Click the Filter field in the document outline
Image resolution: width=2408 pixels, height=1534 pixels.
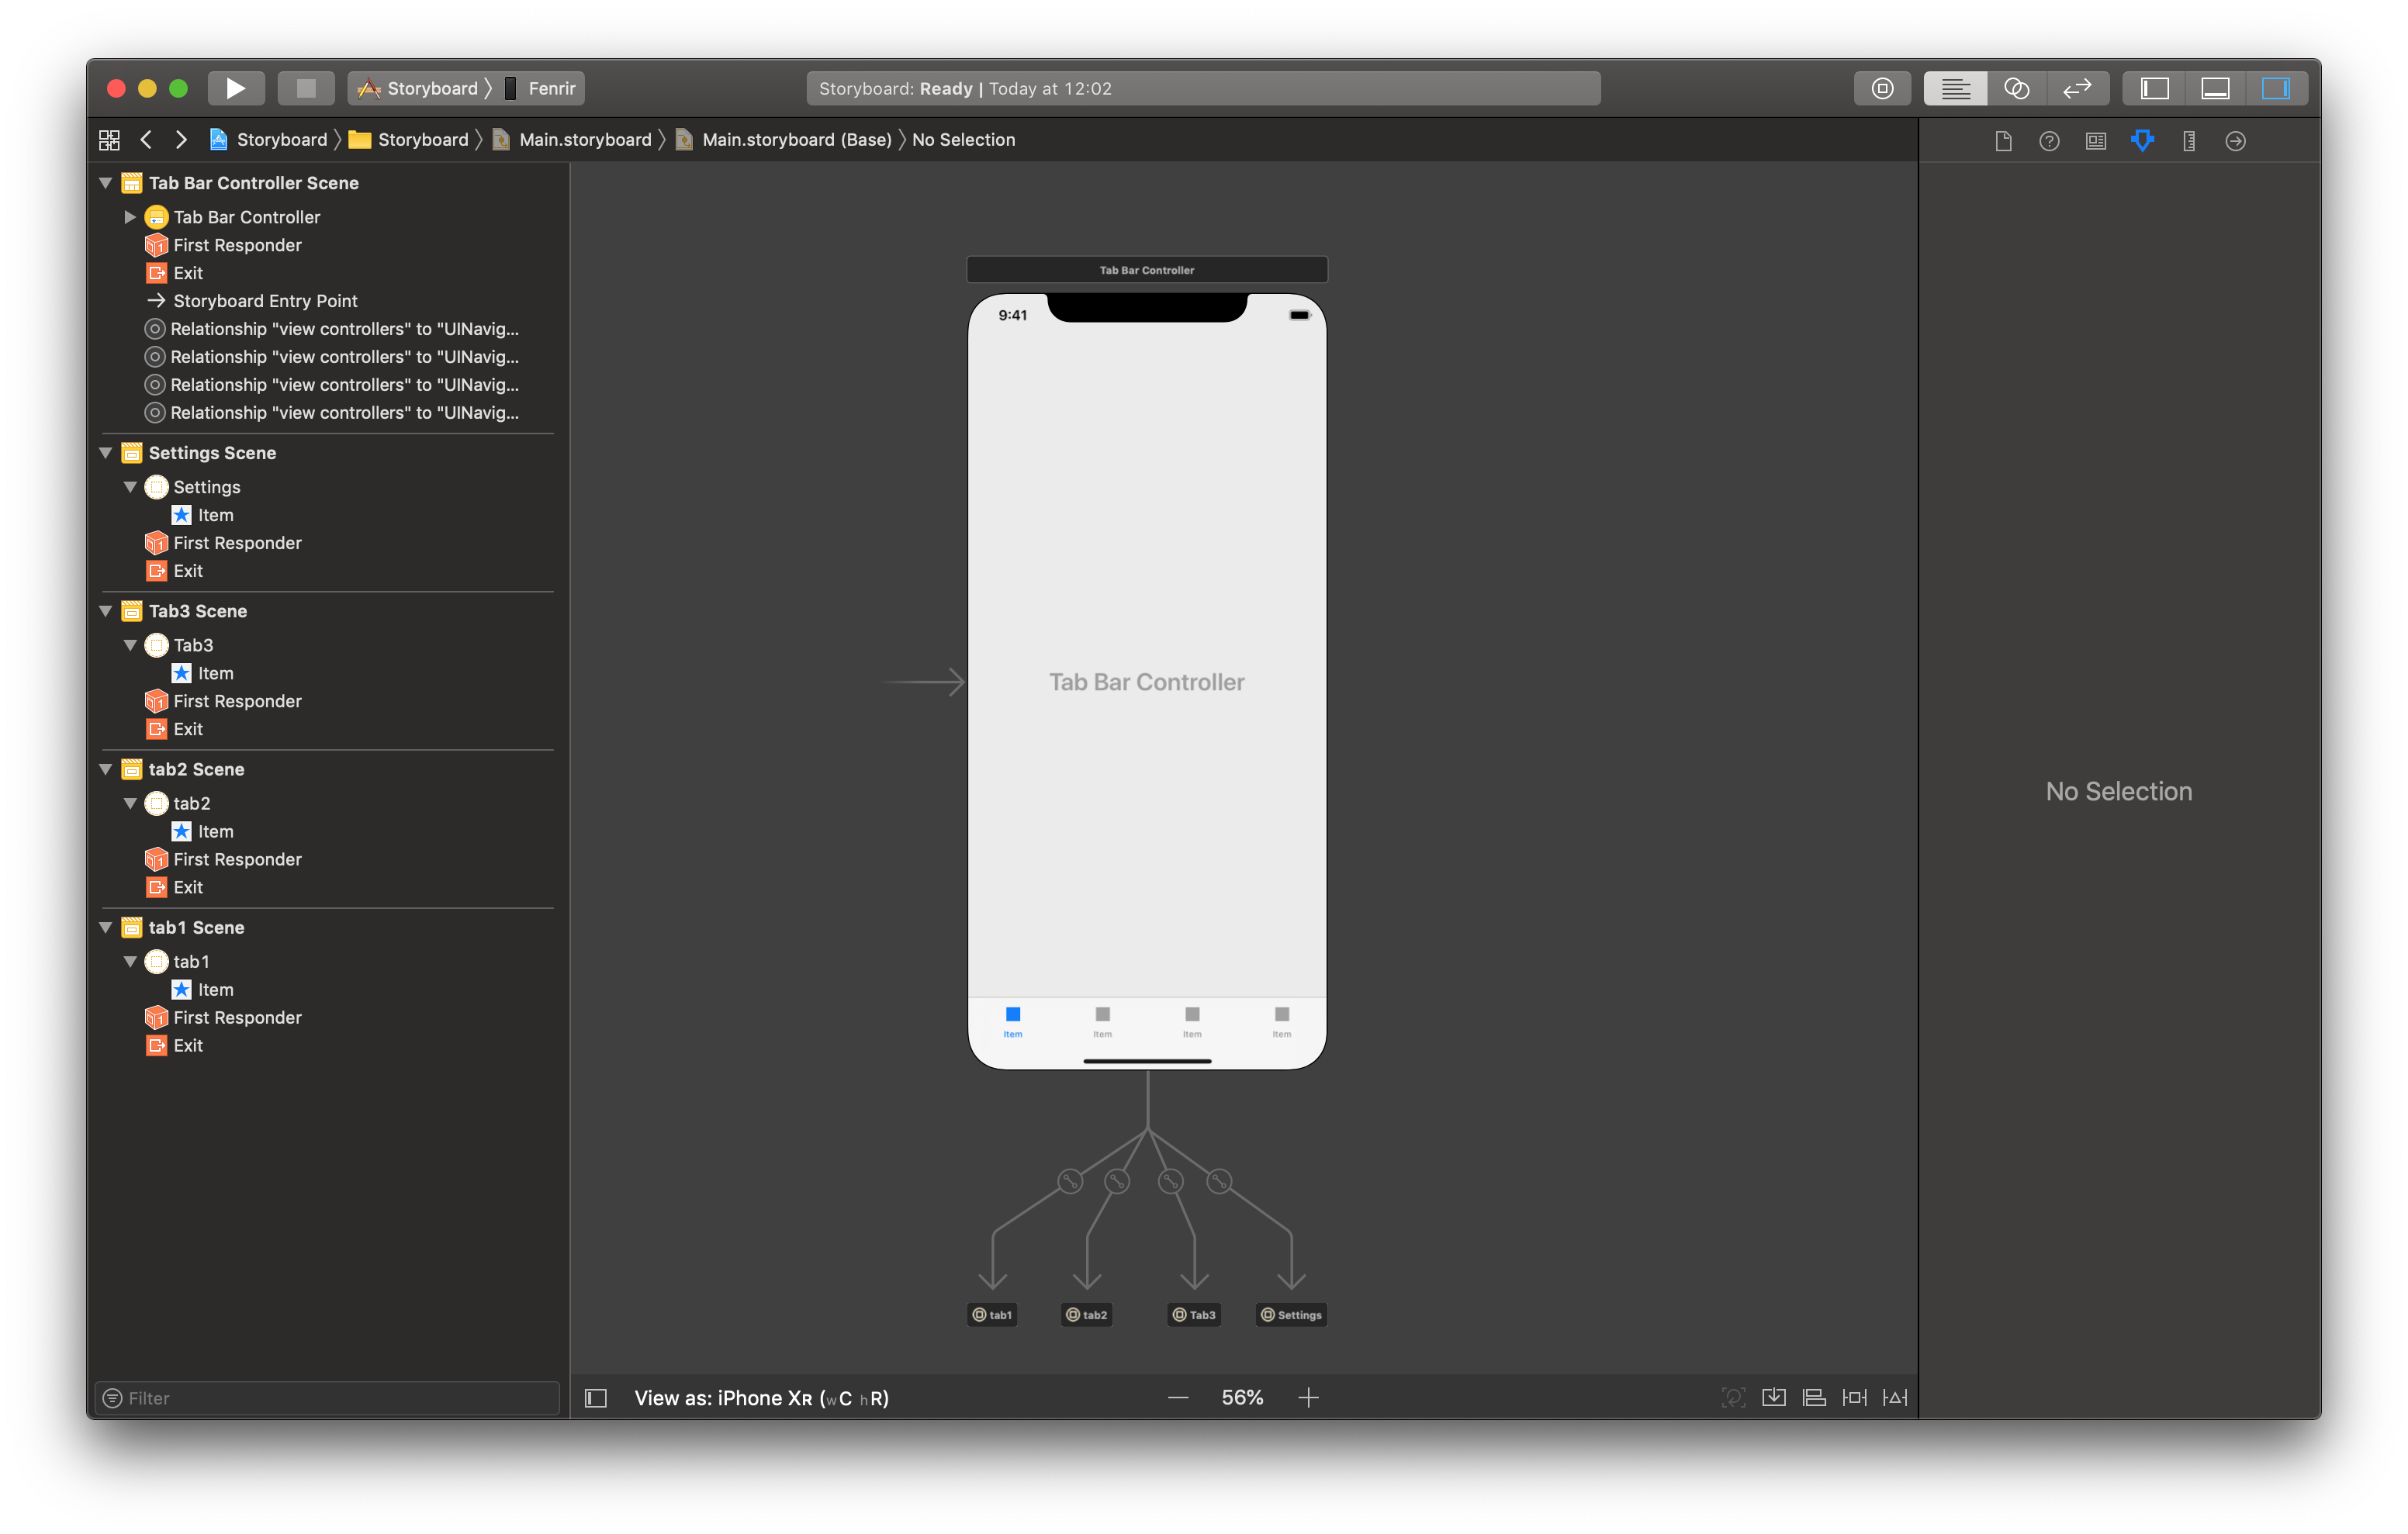click(x=325, y=1397)
